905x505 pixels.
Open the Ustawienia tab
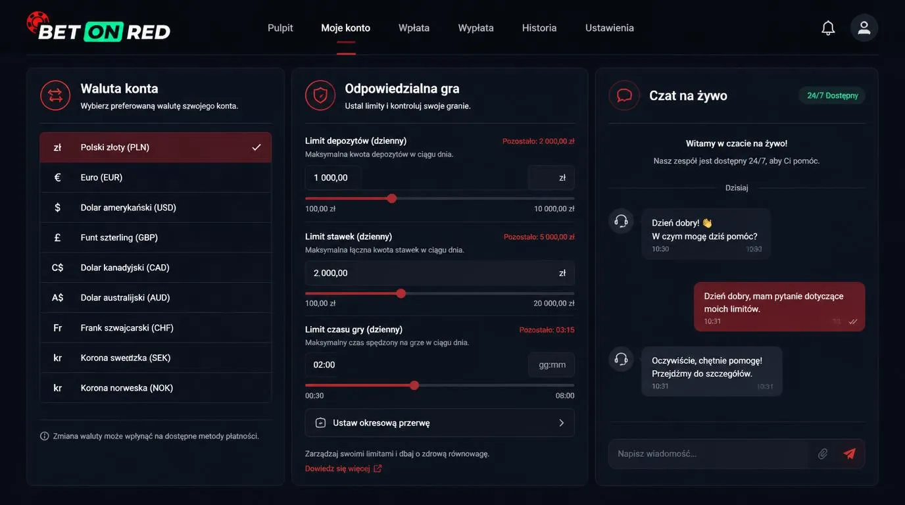tap(610, 28)
